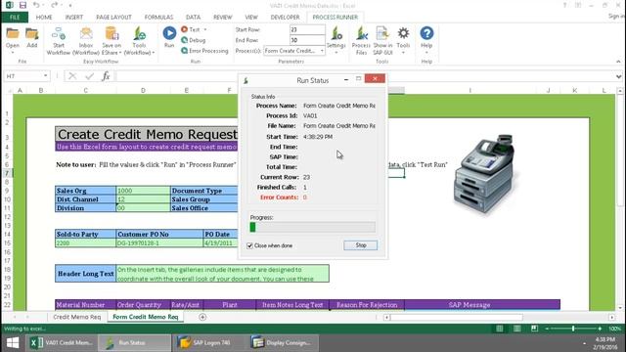This screenshot has height=352, width=626.
Task: Expand the Test option dropdown arrow
Action: click(x=205, y=29)
